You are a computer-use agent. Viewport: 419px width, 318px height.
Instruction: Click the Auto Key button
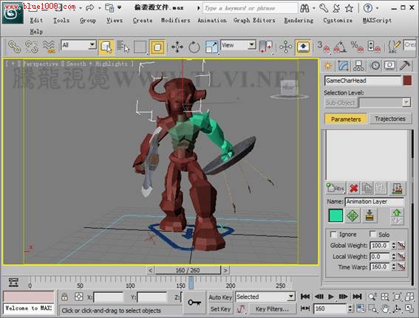[220, 297]
